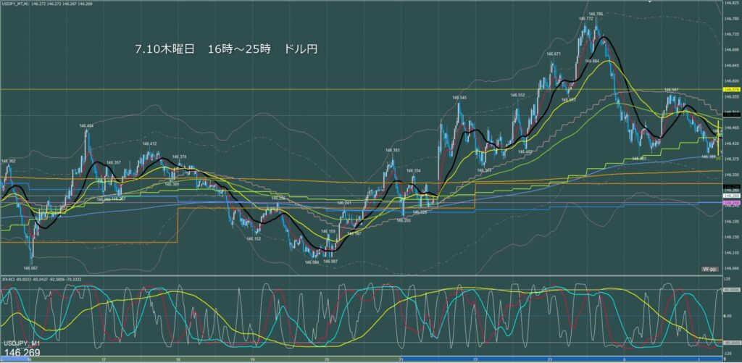
Task: Click the 146.552 price label
Action: point(517,95)
